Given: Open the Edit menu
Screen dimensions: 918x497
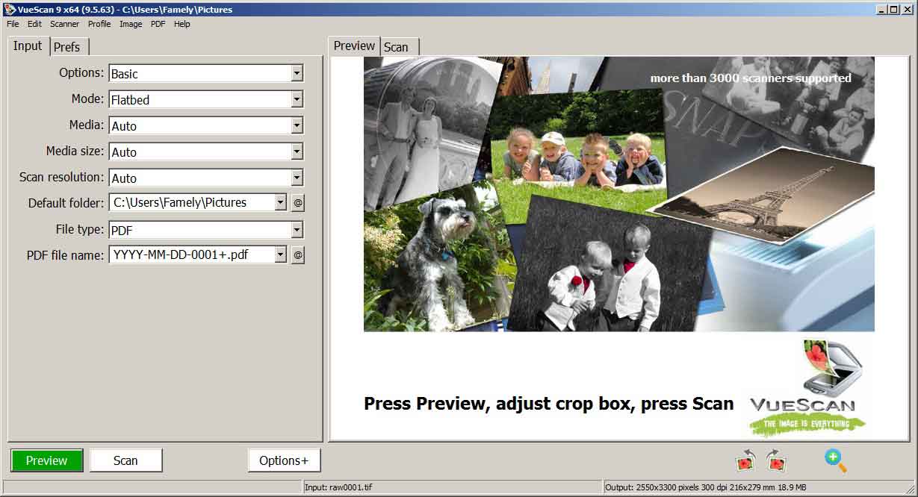Looking at the screenshot, I should (x=34, y=24).
